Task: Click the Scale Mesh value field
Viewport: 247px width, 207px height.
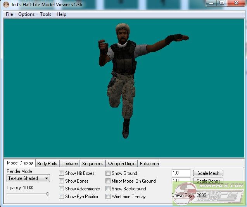Action: 181,173
